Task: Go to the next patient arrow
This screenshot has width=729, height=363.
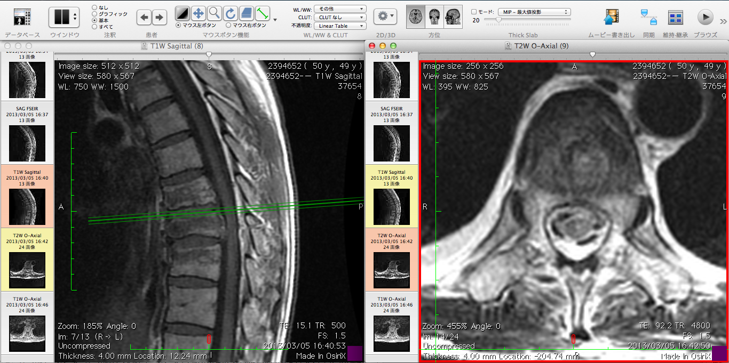Action: (159, 18)
